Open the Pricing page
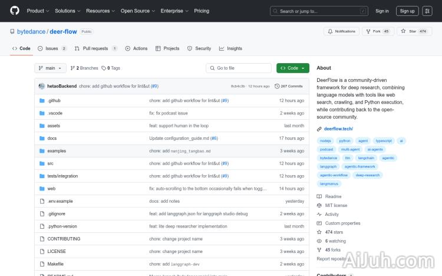This screenshot has height=276, width=442. pyautogui.click(x=202, y=11)
